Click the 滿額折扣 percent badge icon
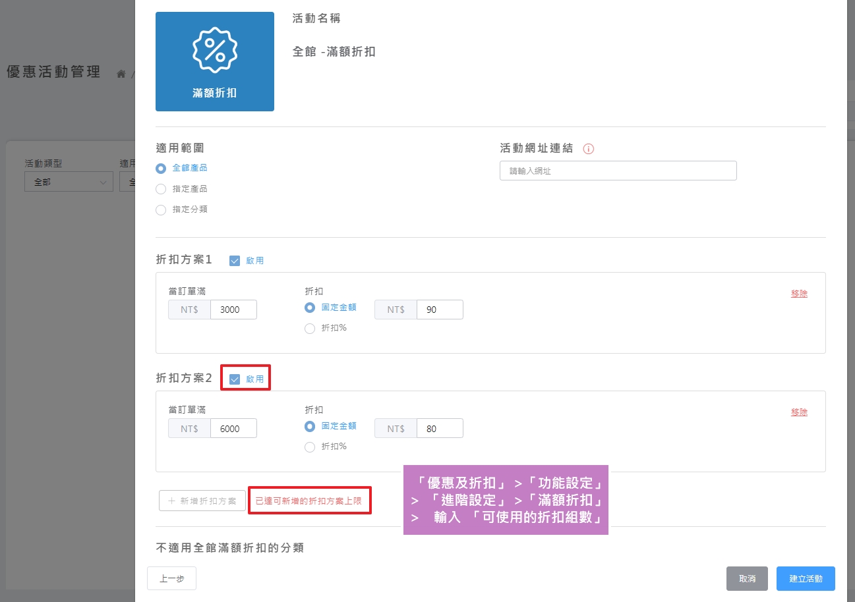 (x=214, y=50)
